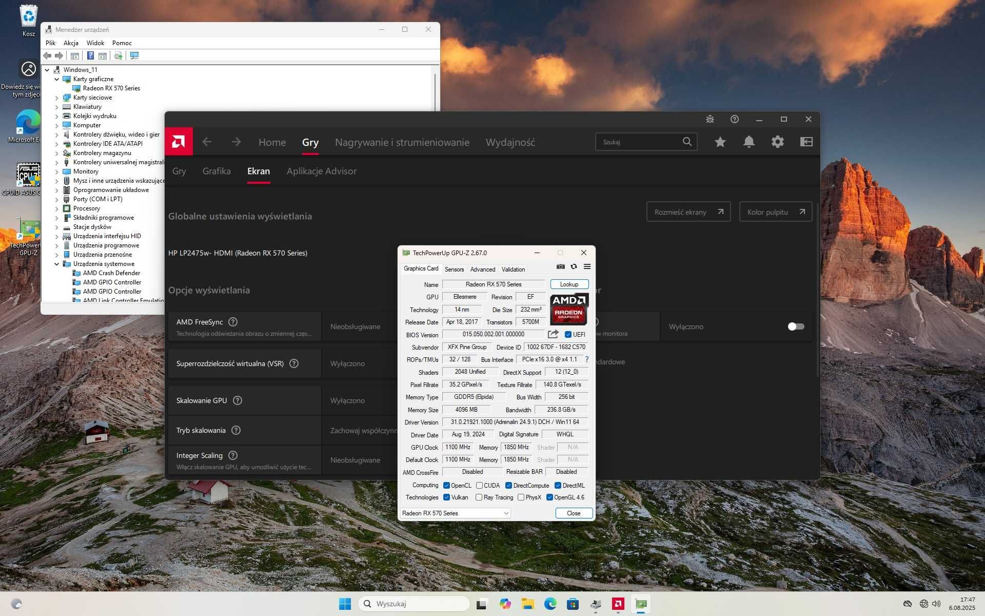Click the Lookup button in GPU-Z
The width and height of the screenshot is (985, 616).
569,284
